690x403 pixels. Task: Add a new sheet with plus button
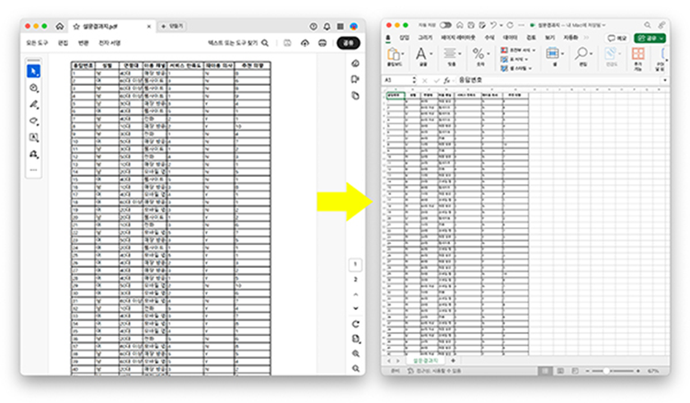(453, 361)
